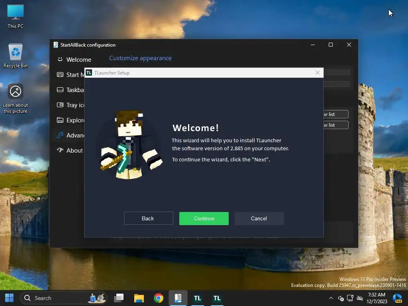This screenshot has height=306, width=408.
Task: Minimize the StartAllBack configuration window
Action: 313,45
